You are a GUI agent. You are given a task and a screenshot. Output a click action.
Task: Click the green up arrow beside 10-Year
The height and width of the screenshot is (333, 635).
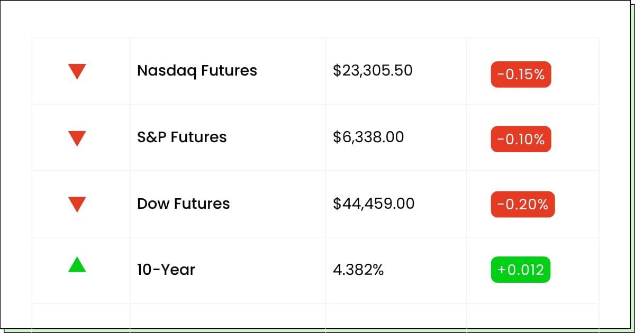[x=77, y=264]
